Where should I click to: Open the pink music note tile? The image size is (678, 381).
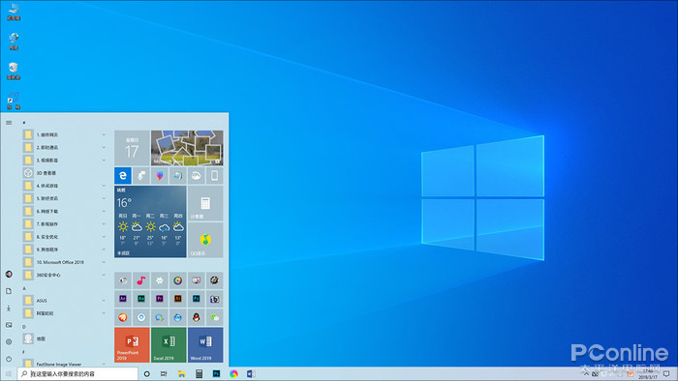tap(141, 280)
